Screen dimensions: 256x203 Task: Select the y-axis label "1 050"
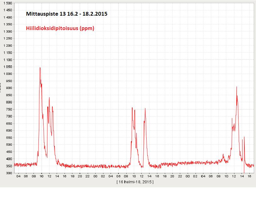[8, 67]
